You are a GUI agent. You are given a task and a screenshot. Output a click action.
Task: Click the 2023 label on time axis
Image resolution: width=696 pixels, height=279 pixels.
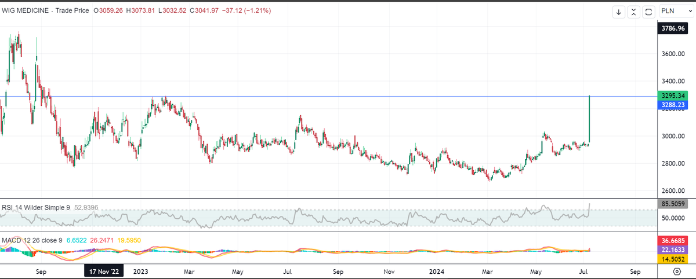(x=141, y=271)
